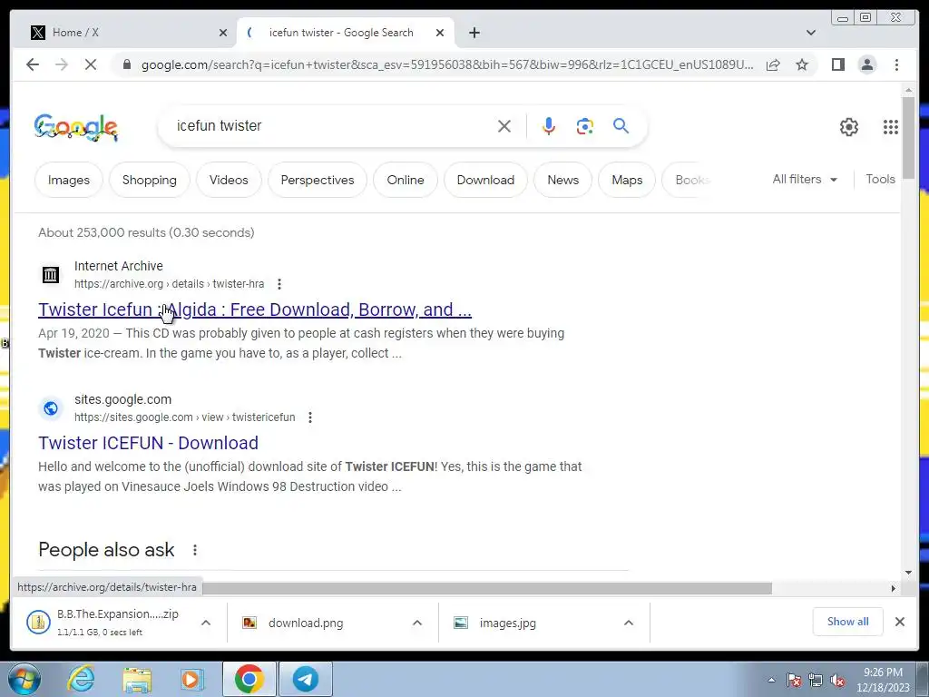Image resolution: width=929 pixels, height=697 pixels.
Task: Click the muted volume tray icon
Action: click(x=837, y=680)
